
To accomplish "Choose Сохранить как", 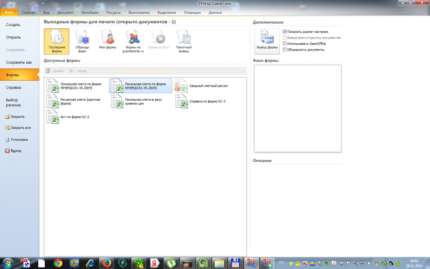I will (19, 62).
